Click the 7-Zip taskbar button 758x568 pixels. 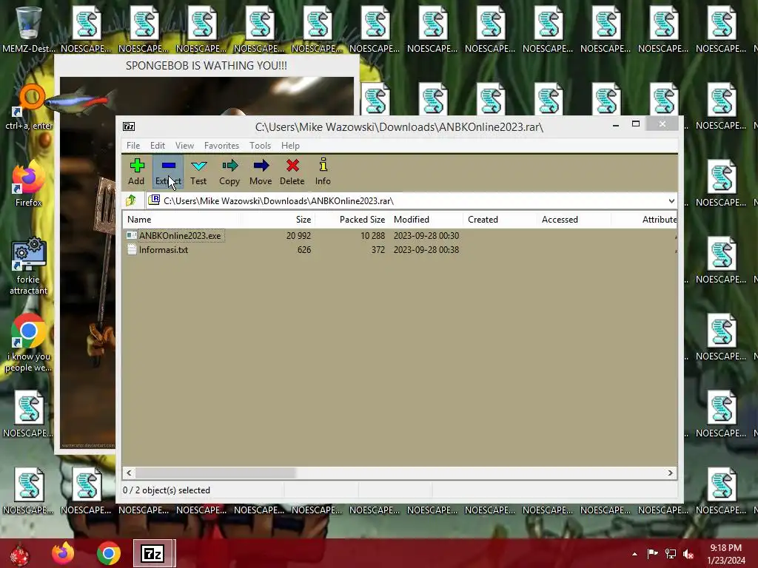pyautogui.click(x=154, y=553)
